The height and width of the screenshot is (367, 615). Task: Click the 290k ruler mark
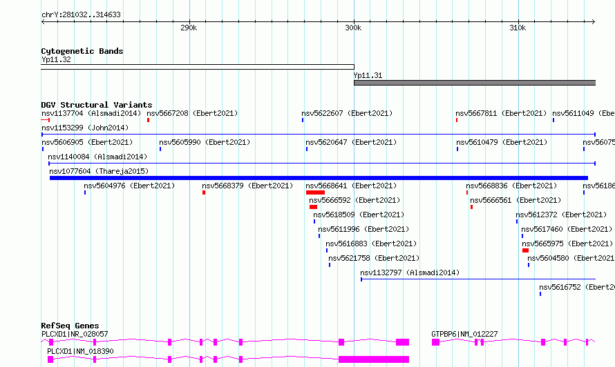click(x=189, y=28)
